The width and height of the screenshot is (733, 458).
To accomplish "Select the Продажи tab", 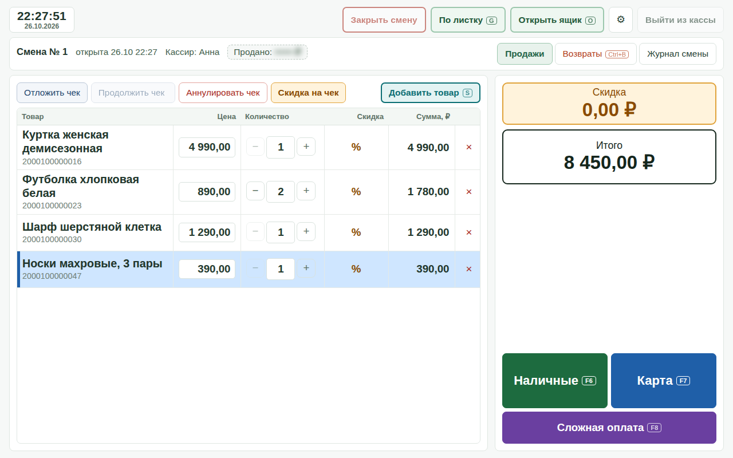I will pyautogui.click(x=525, y=54).
